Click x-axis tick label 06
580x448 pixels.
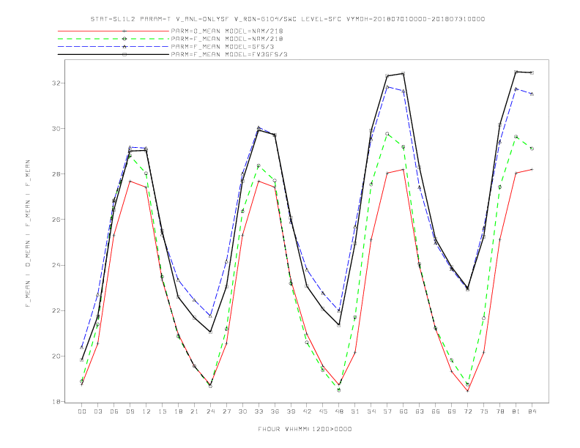tap(114, 411)
